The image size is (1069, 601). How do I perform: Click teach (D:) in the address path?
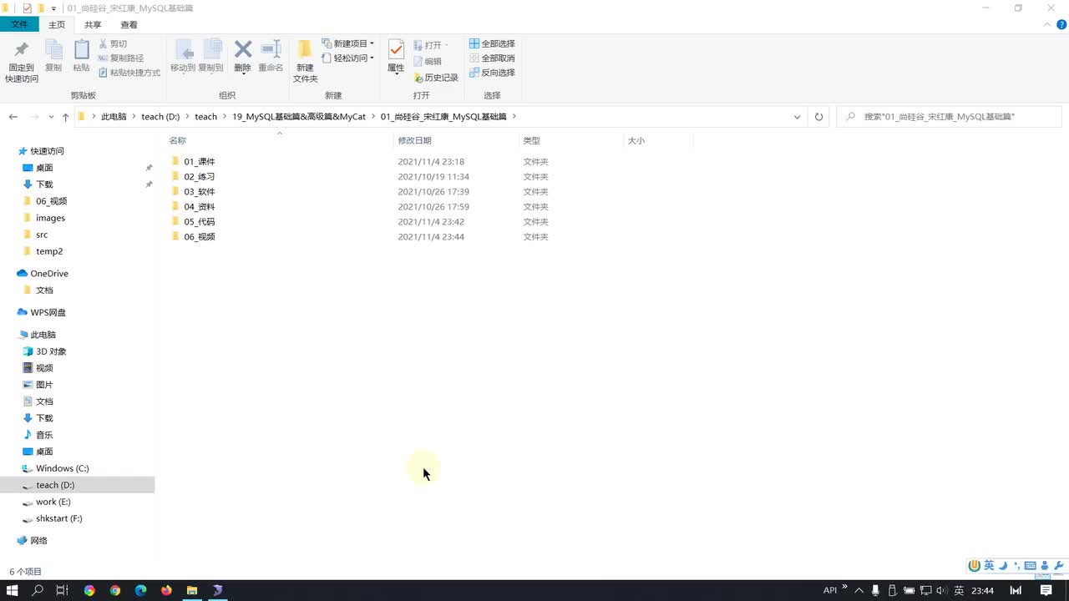(x=160, y=117)
